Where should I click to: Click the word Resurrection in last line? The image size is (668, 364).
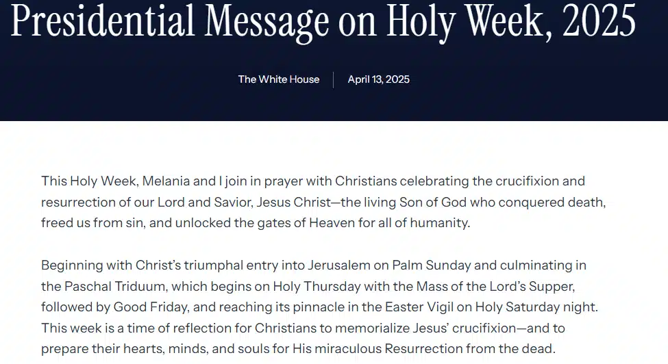click(423, 349)
